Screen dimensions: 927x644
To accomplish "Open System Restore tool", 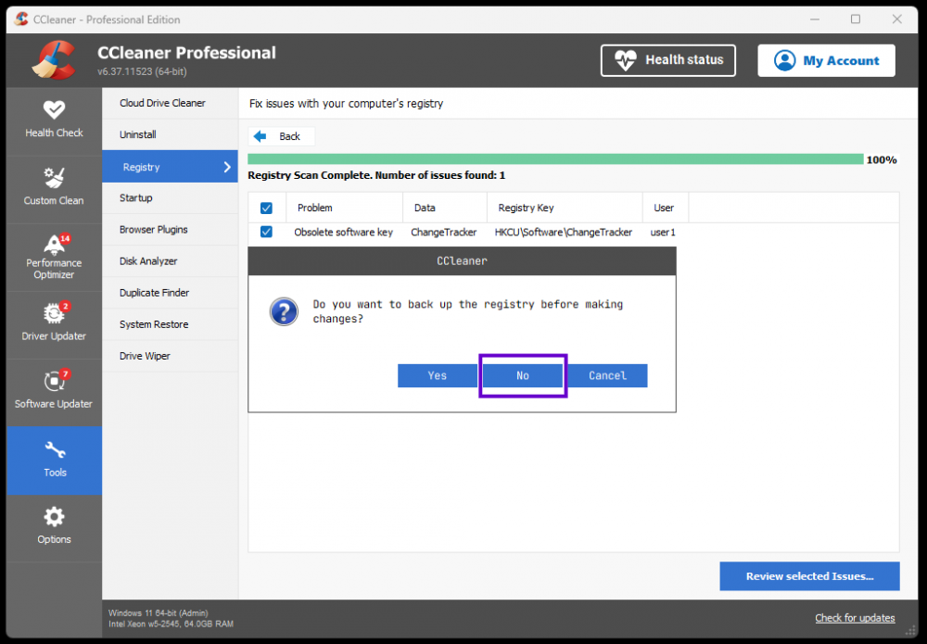I will point(171,324).
